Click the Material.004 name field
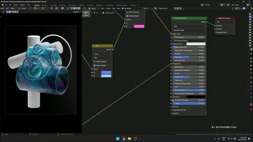253x142 pixels. pyautogui.click(x=166, y=8)
